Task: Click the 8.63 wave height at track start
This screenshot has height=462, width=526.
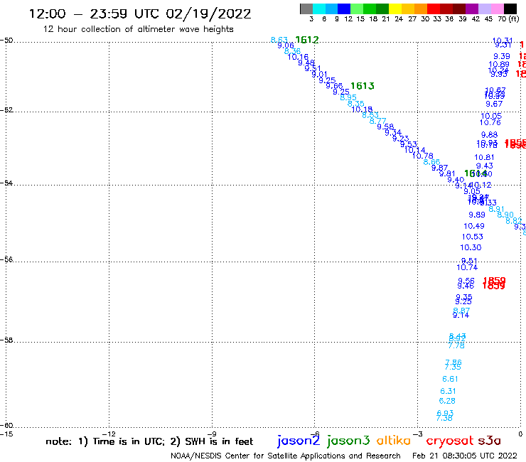Action: (279, 40)
